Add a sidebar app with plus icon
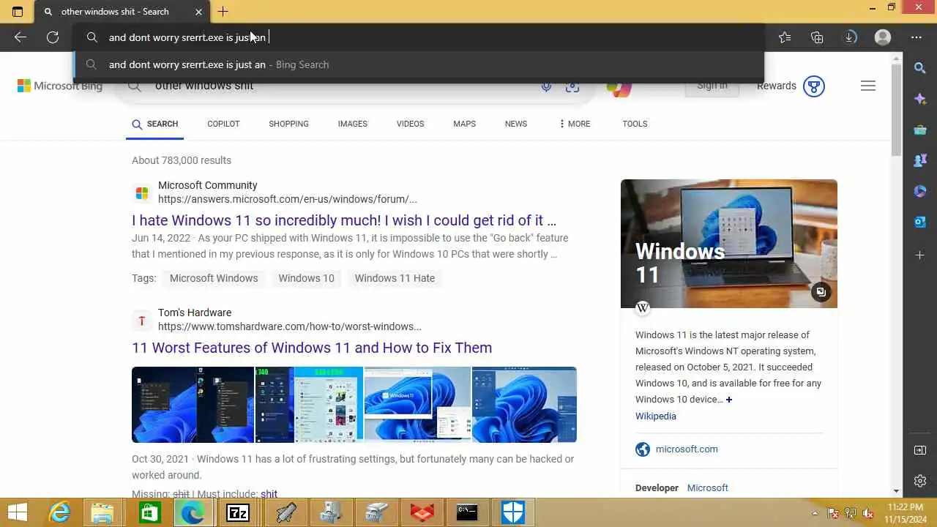The width and height of the screenshot is (937, 527). tap(920, 255)
